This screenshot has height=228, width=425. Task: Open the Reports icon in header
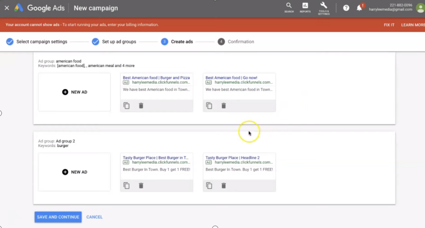305,7
